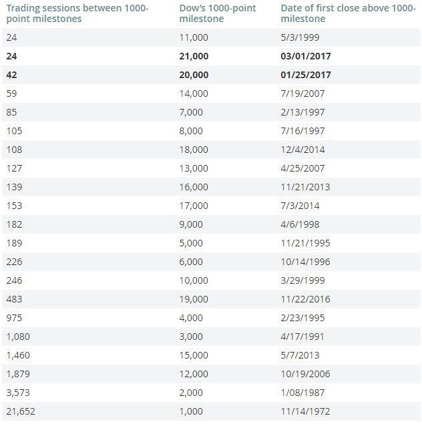Image resolution: width=422 pixels, height=424 pixels.
Task: Click the 1,080 trading sessions cell
Action: coord(18,337)
